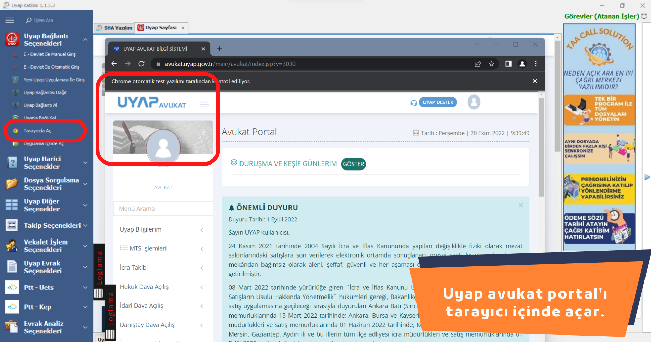Click the Ptt - Kep logo icon
Screen dimensions: 651x342
12,307
